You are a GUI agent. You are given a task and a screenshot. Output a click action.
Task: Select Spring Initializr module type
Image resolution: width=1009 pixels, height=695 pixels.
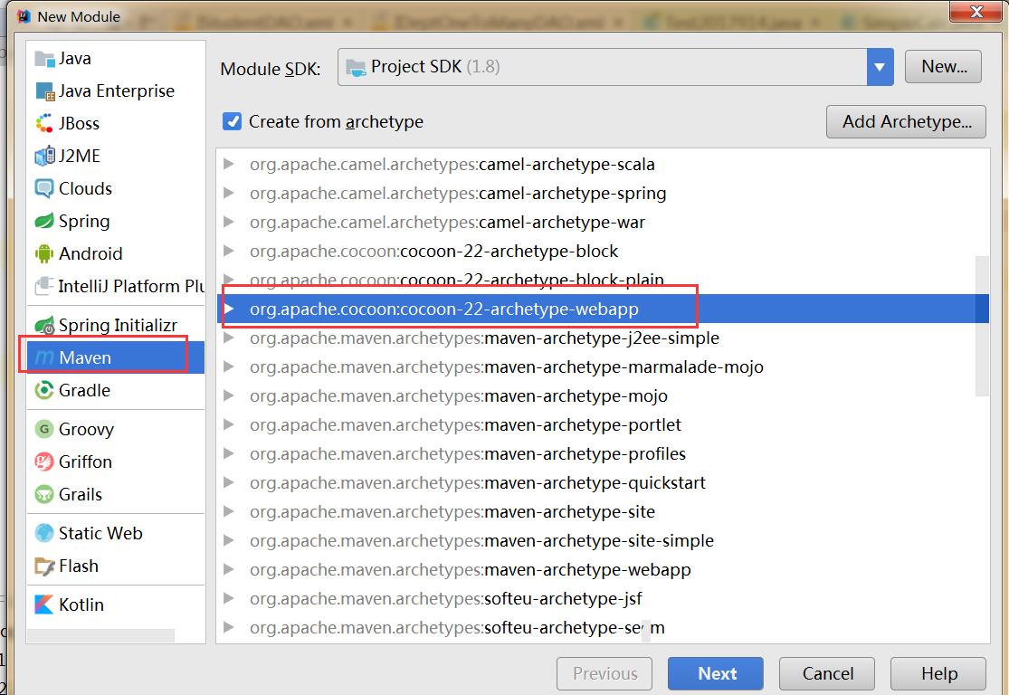118,326
